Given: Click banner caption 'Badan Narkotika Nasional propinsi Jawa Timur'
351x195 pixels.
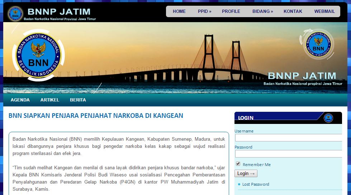Looking at the screenshot, I should pos(303,84).
